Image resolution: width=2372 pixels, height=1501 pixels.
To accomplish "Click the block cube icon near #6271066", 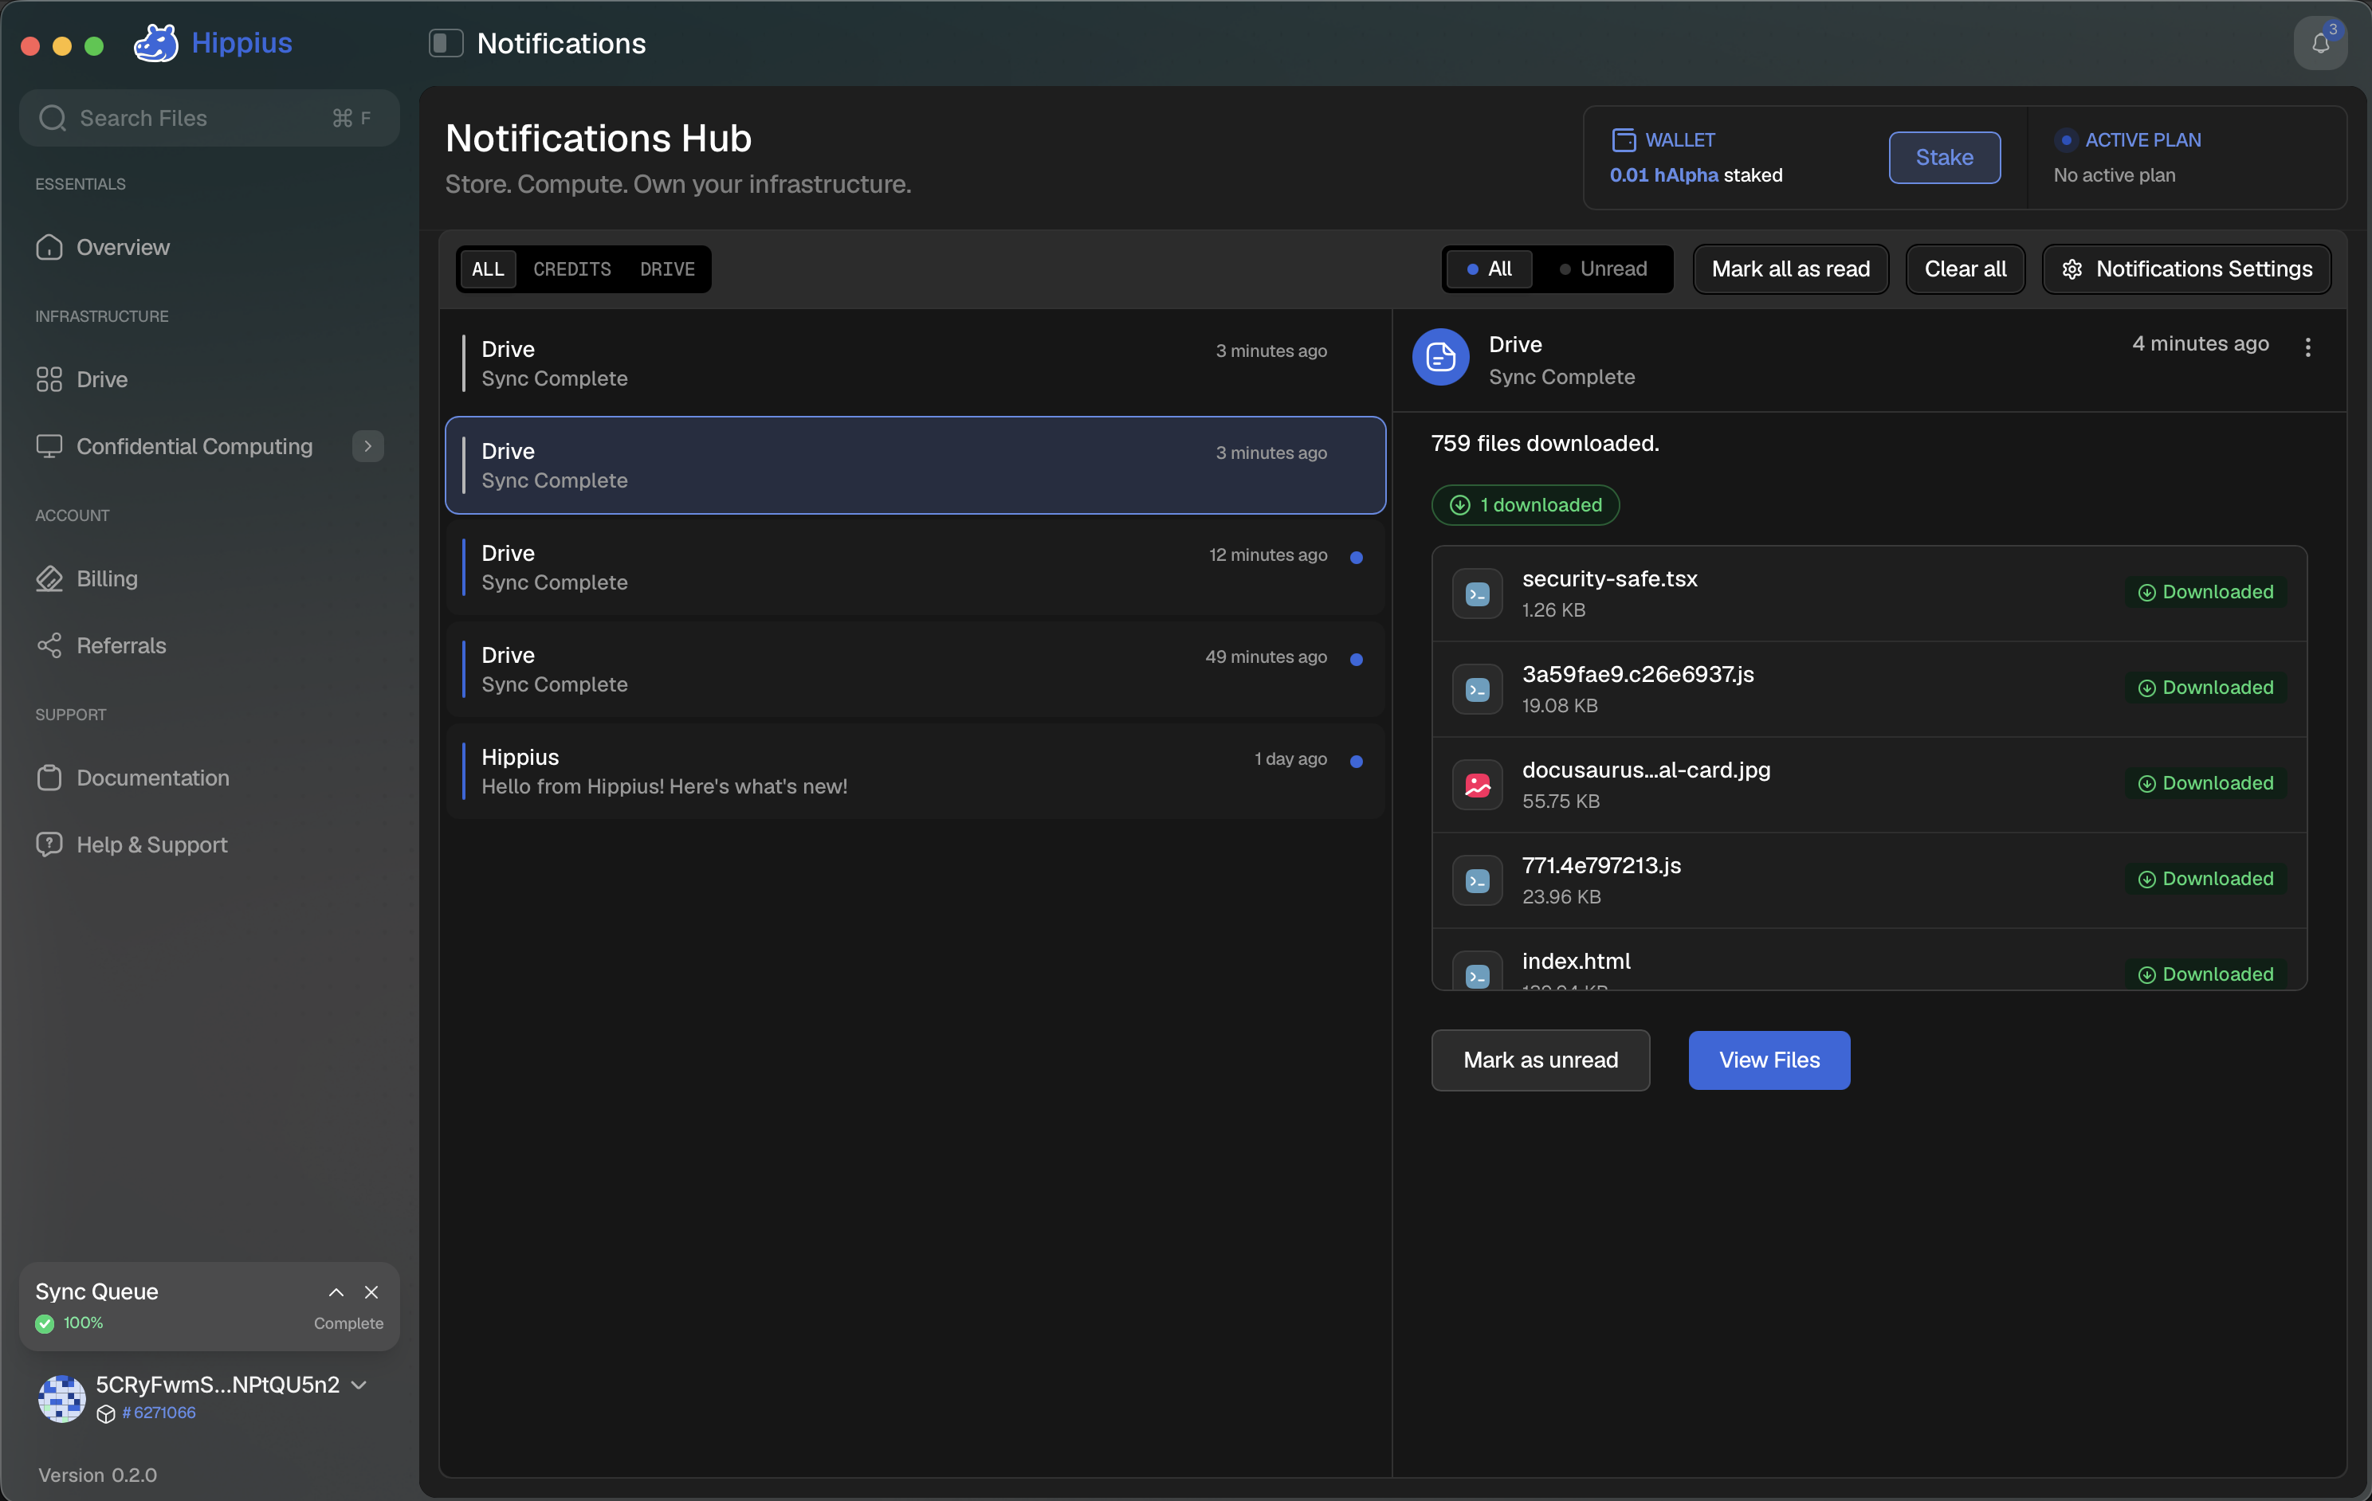I will (x=106, y=1413).
